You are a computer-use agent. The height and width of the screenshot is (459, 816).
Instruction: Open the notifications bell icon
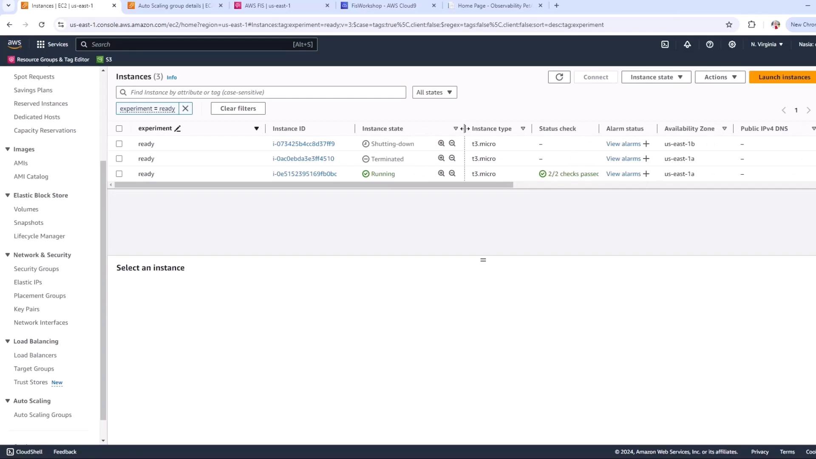pyautogui.click(x=687, y=44)
